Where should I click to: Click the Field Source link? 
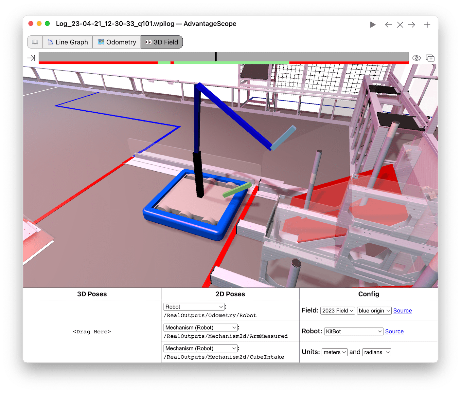(402, 311)
